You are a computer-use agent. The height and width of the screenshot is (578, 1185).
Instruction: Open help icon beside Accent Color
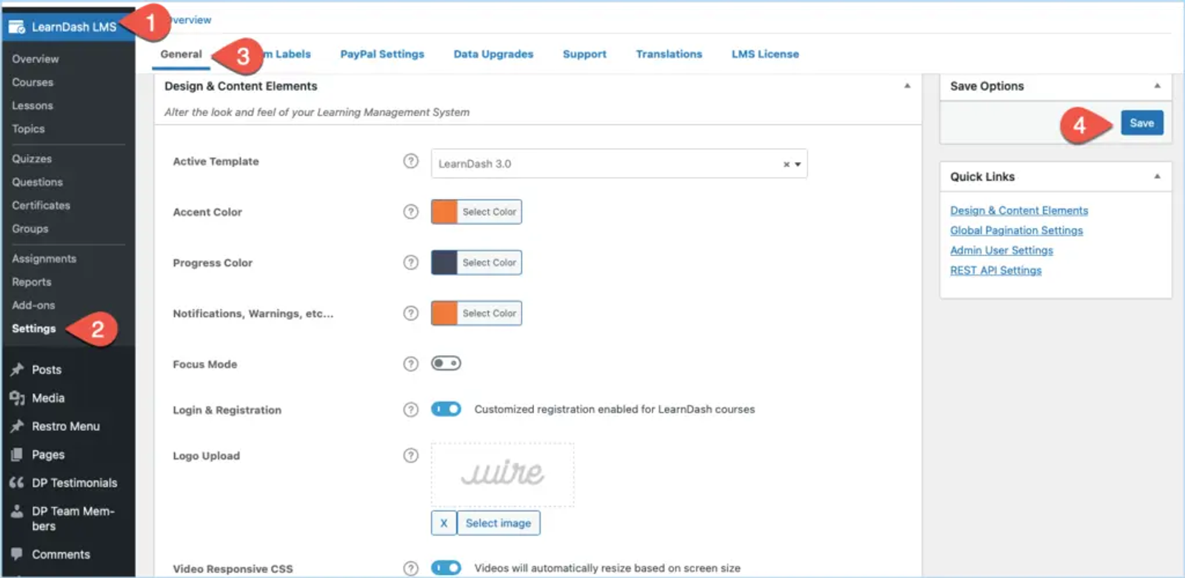(411, 212)
